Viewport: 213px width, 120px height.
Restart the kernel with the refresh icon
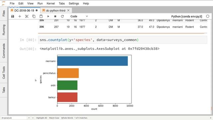(x=62, y=16)
